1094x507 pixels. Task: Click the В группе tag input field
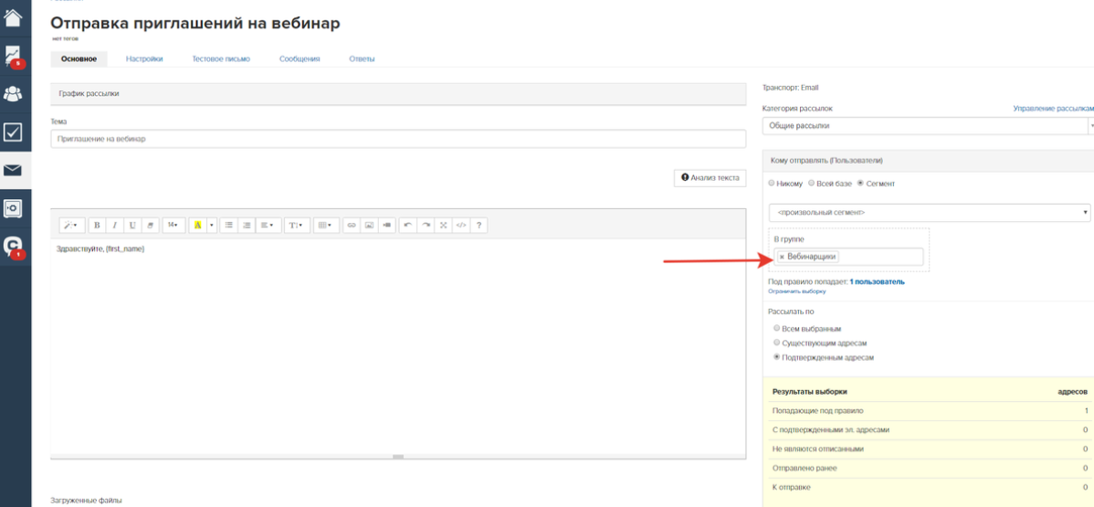pos(848,257)
